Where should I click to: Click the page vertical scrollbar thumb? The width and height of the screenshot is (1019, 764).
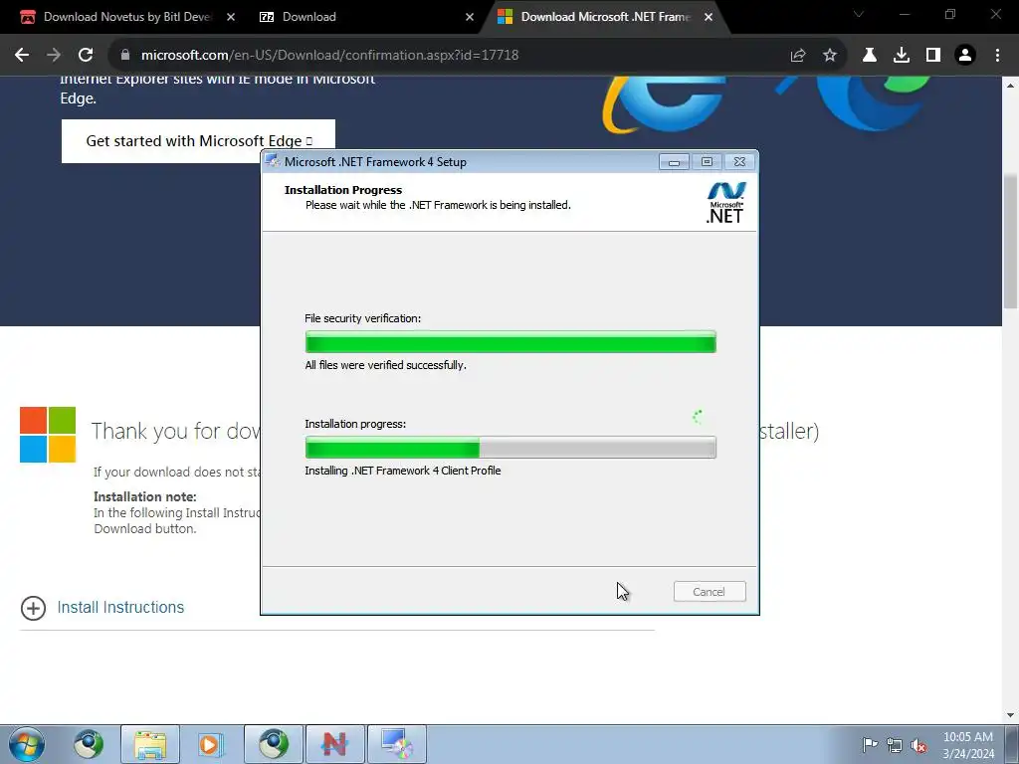point(1010,241)
